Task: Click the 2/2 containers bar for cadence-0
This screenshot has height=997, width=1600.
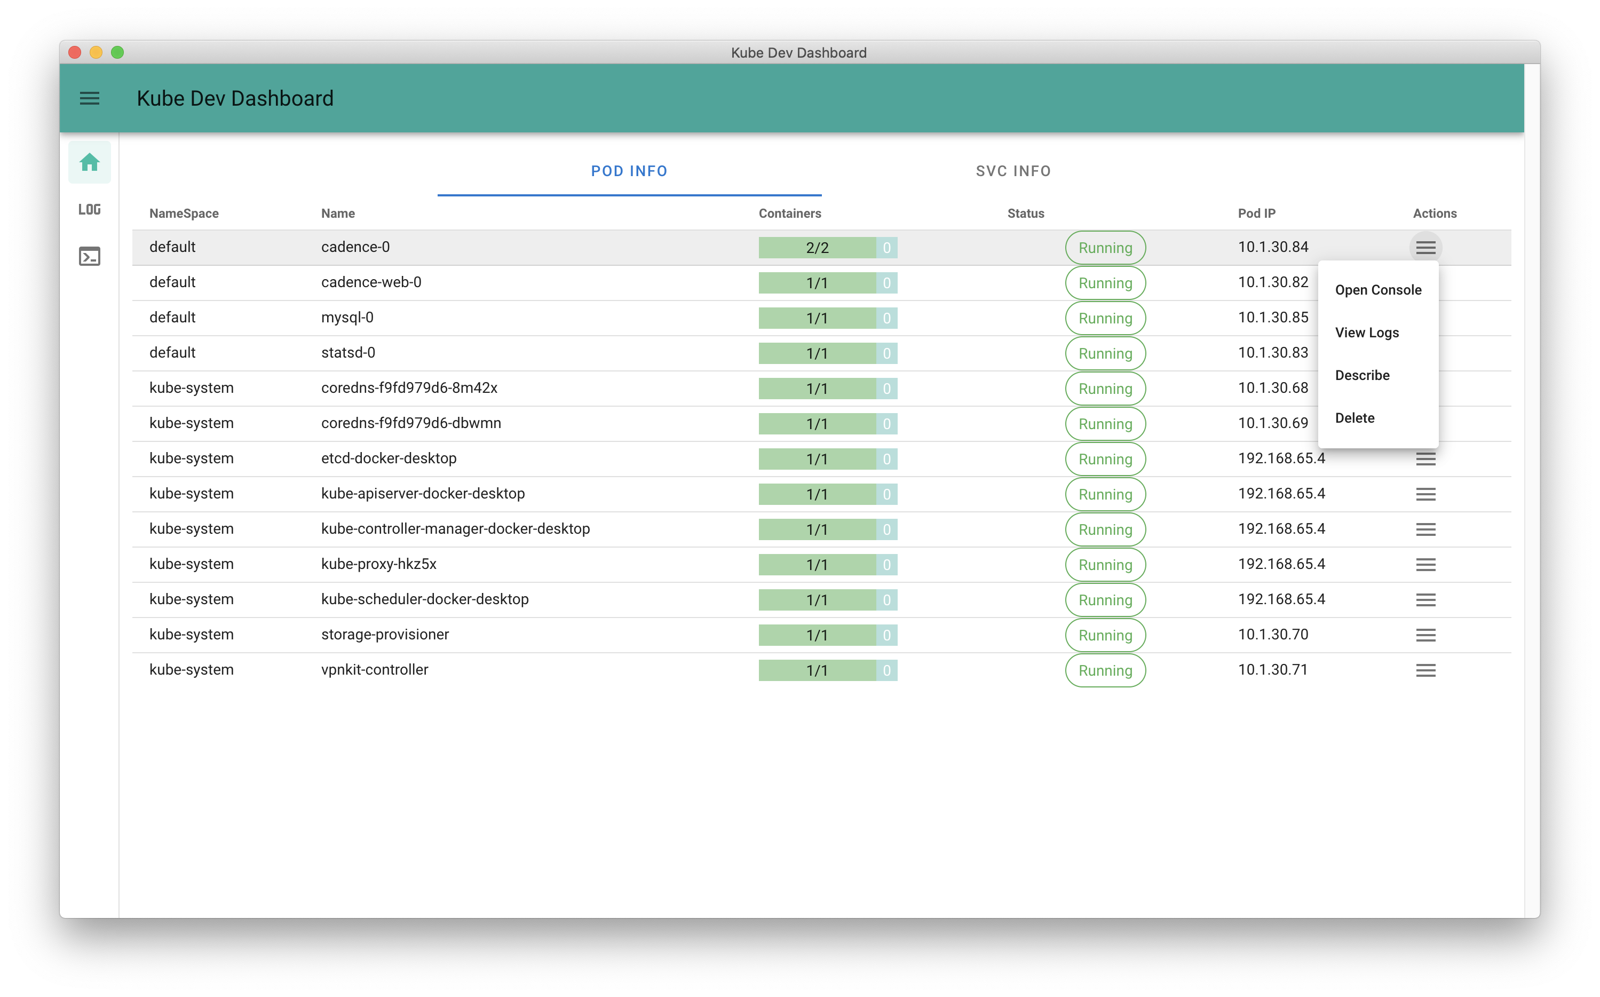Action: click(x=818, y=248)
